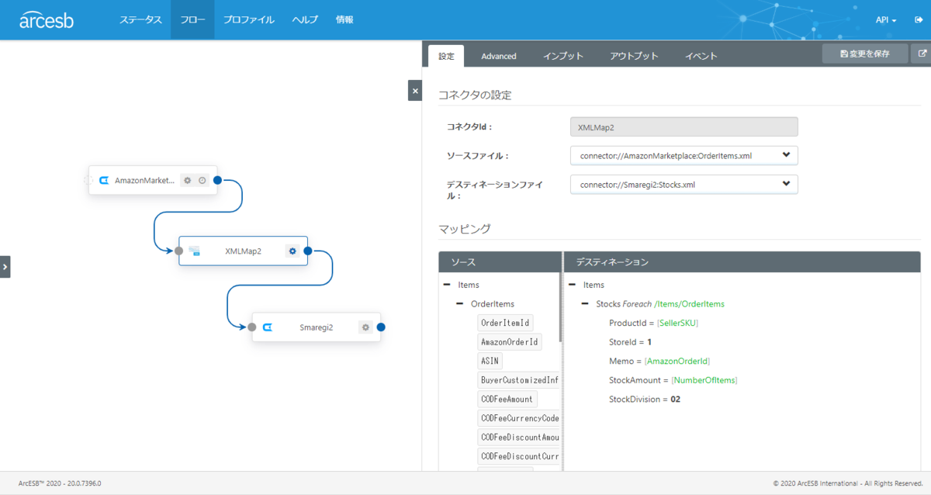Open connector settings in new window icon

922,54
